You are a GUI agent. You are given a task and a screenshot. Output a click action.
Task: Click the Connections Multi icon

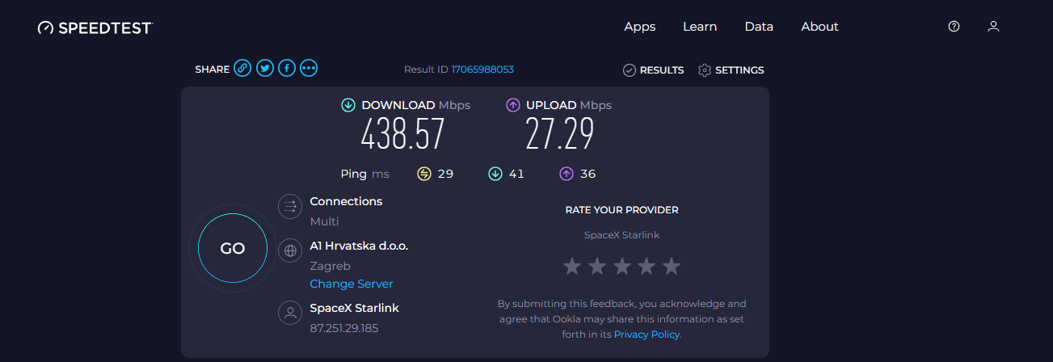(290, 207)
